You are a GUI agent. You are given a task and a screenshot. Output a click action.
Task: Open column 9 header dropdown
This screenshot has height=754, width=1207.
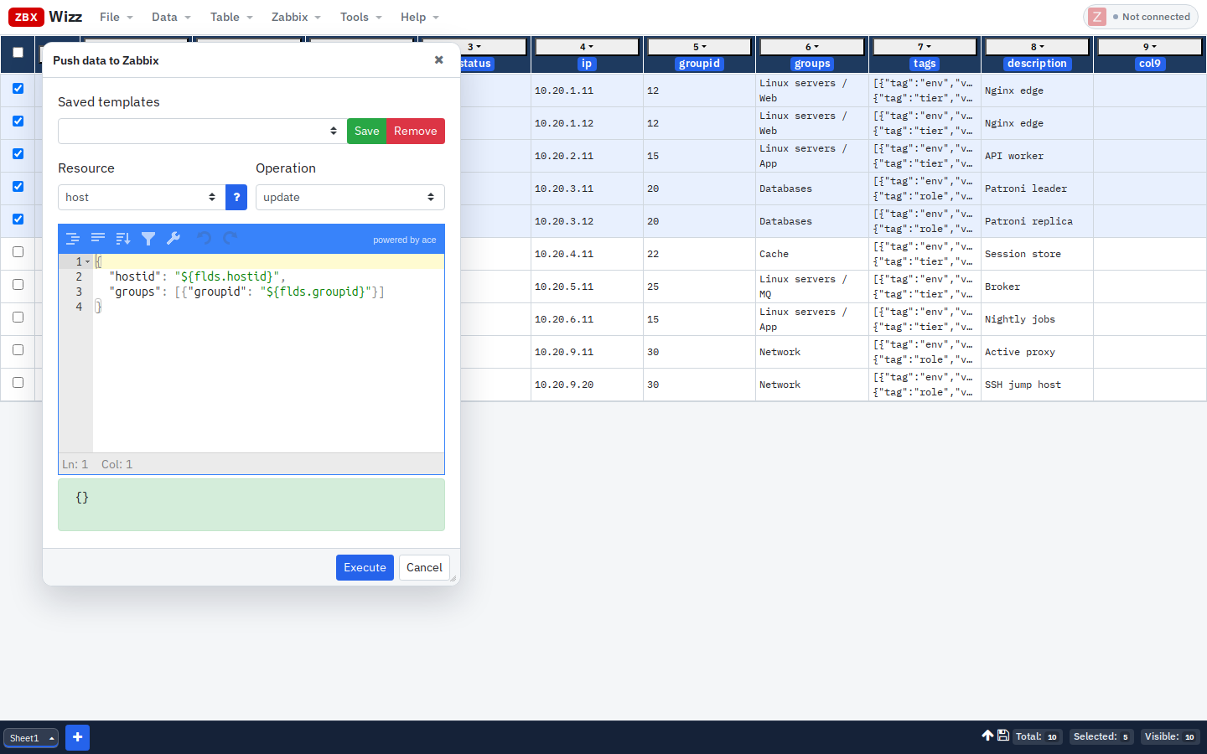(1150, 47)
